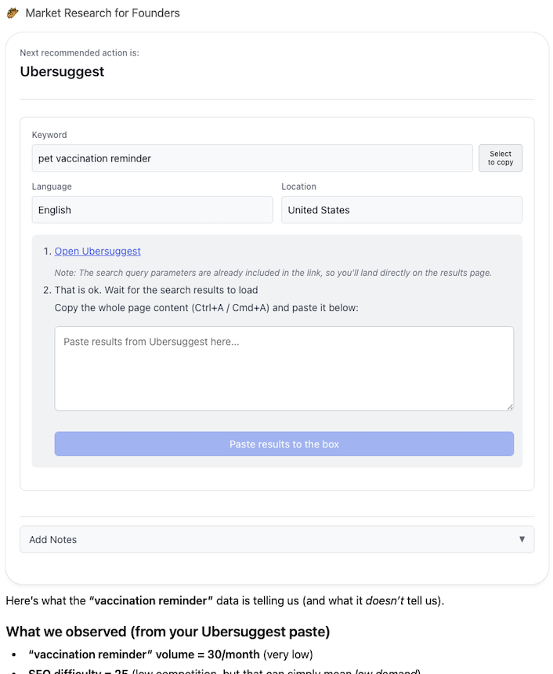Click the Market Research for Founders logo icon
553x674 pixels.
pyautogui.click(x=13, y=13)
